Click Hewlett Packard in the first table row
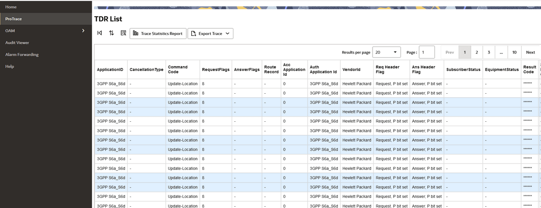Image resolution: width=541 pixels, height=208 pixels. click(357, 84)
